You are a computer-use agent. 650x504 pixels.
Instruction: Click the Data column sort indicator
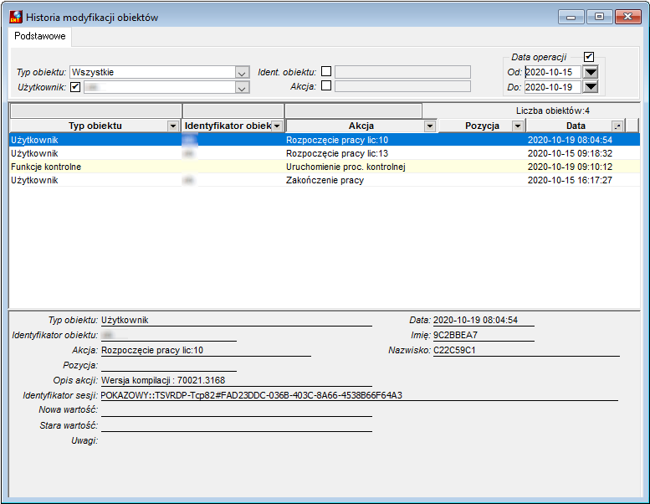pyautogui.click(x=617, y=126)
